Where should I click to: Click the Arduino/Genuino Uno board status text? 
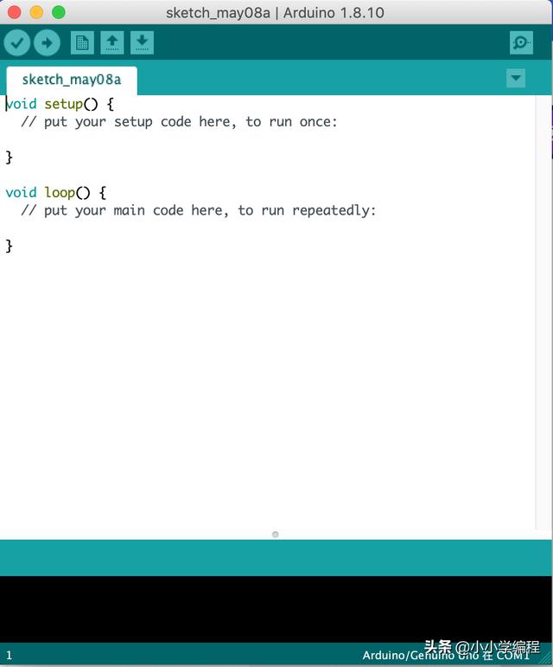pos(446,656)
